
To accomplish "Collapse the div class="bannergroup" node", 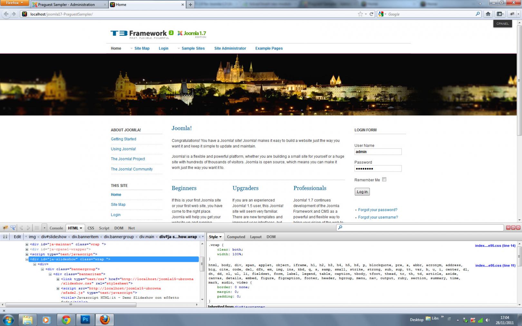I will [42, 269].
